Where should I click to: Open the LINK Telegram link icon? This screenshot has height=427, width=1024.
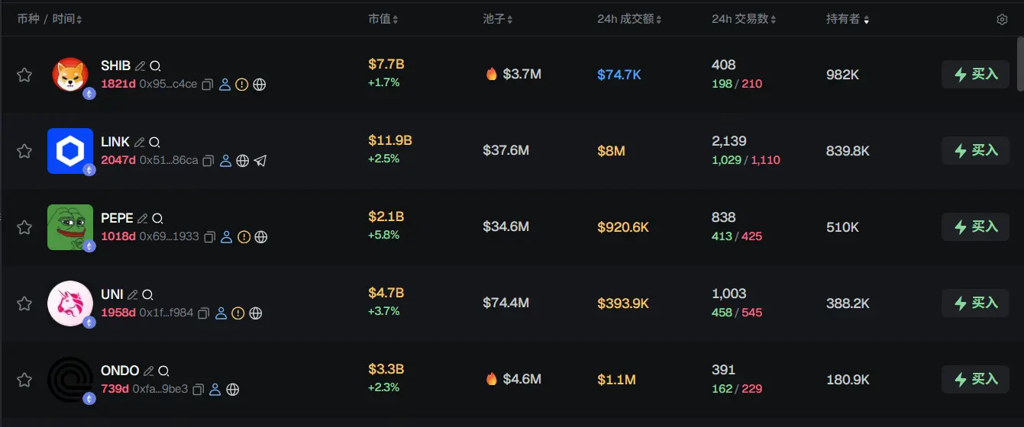click(x=260, y=161)
